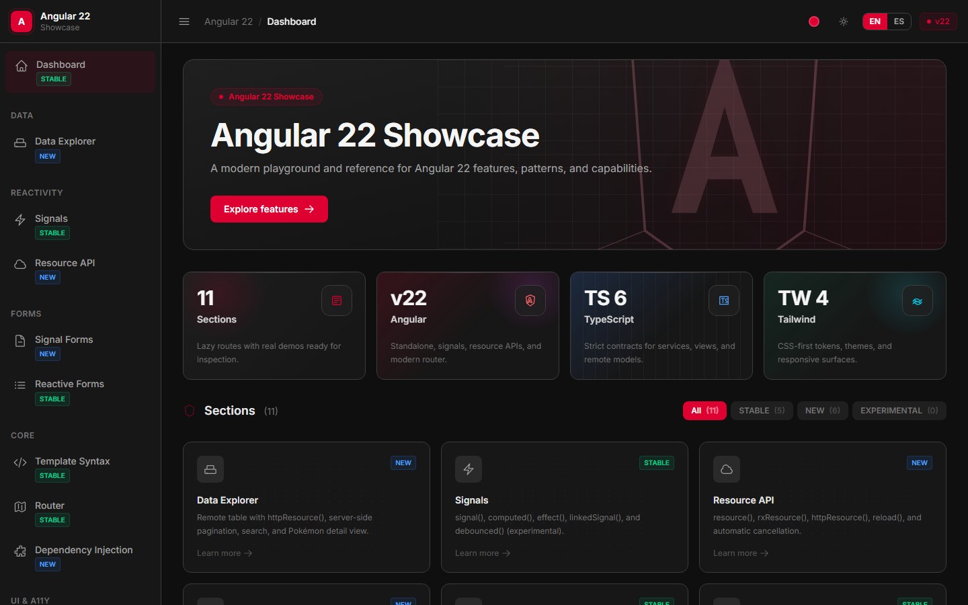Click the TW 4 Tailwind heading
The height and width of the screenshot is (605, 968).
tap(803, 298)
